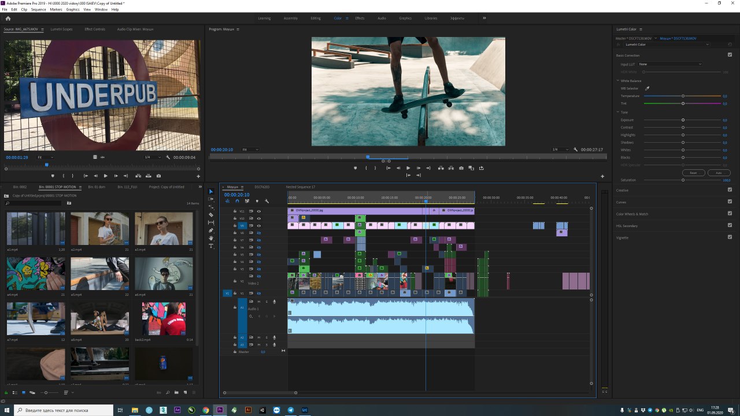Open Source monitor settings wrench
This screenshot has width=740, height=416.
[x=168, y=157]
